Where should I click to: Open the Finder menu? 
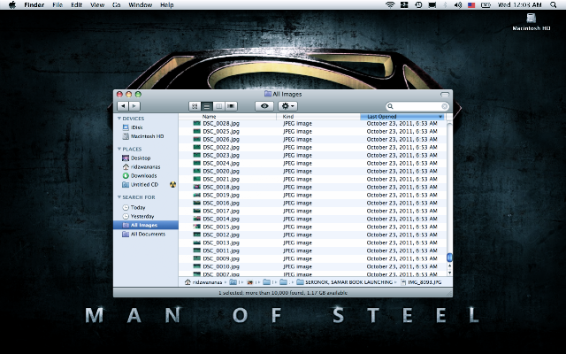(34, 4)
